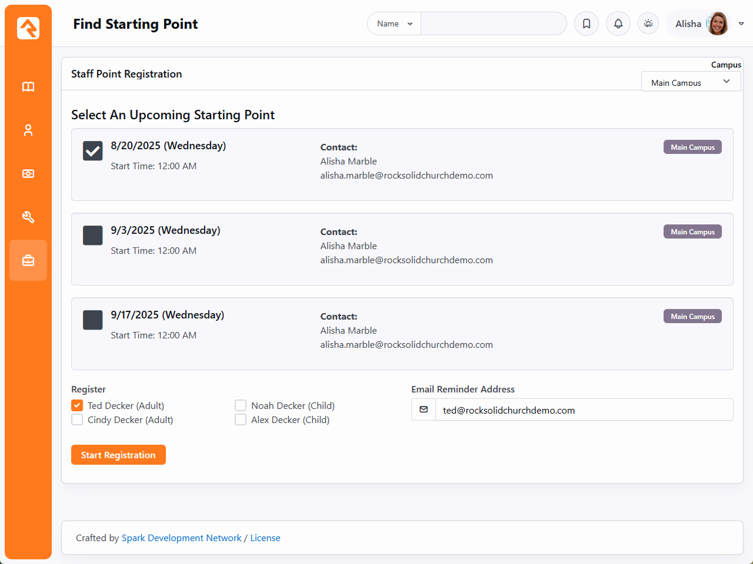This screenshot has width=753, height=564.
Task: Select the 9/17/2025 starting point checkbox
Action: point(93,320)
